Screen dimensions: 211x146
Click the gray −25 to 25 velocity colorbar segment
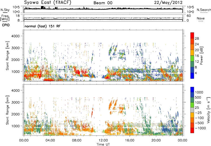tap(192, 110)
